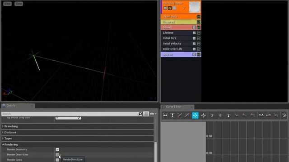
Task: Select Particle Emitter header block
Action: [181, 7]
